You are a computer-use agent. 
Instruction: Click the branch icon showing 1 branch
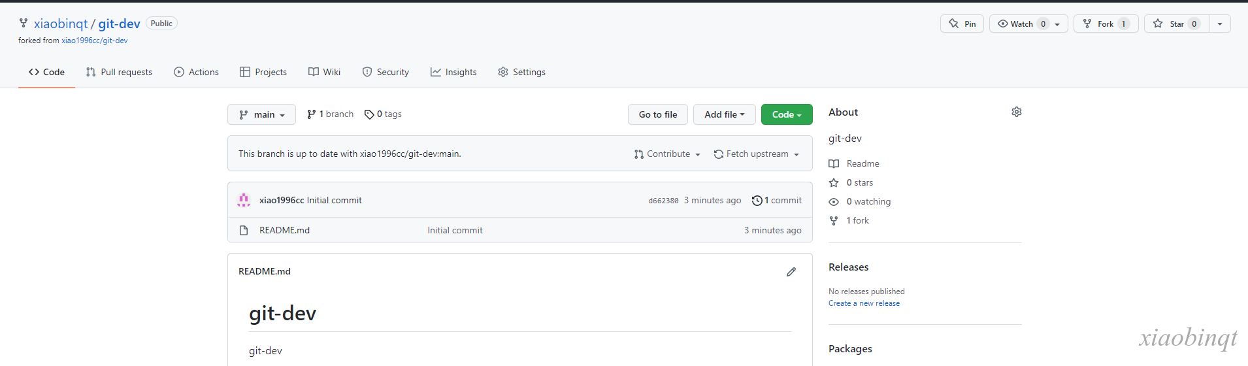point(312,114)
